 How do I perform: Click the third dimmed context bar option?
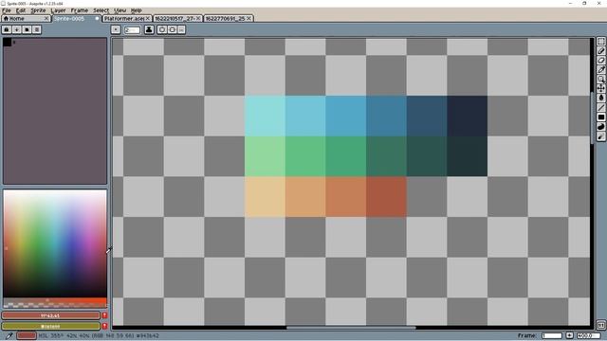pyautogui.click(x=181, y=29)
